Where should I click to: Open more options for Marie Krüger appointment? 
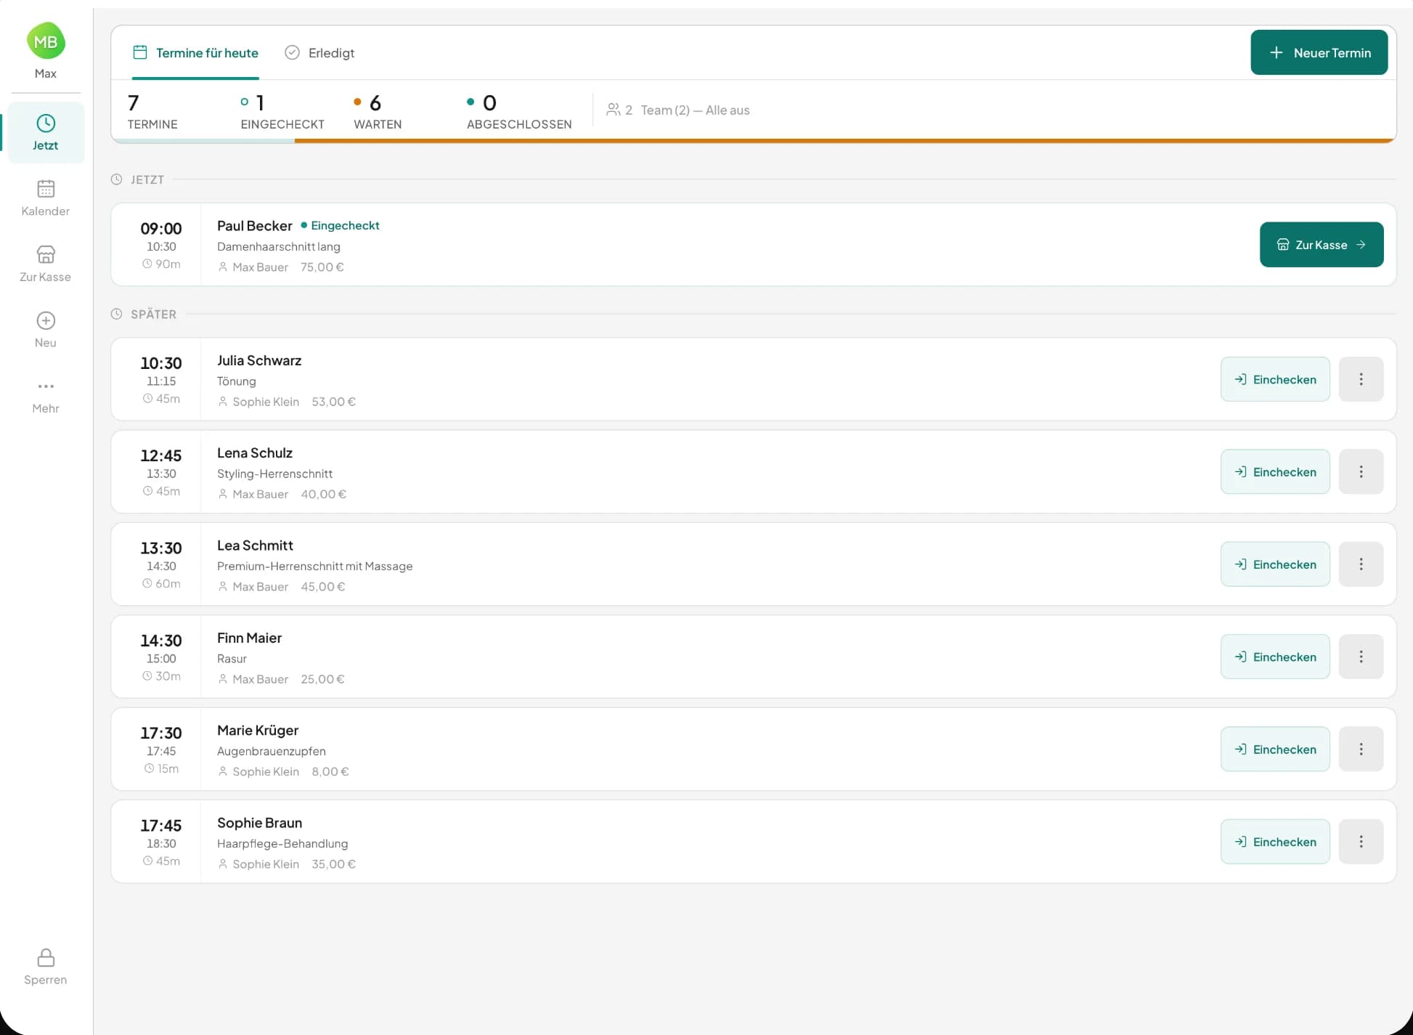click(x=1361, y=749)
